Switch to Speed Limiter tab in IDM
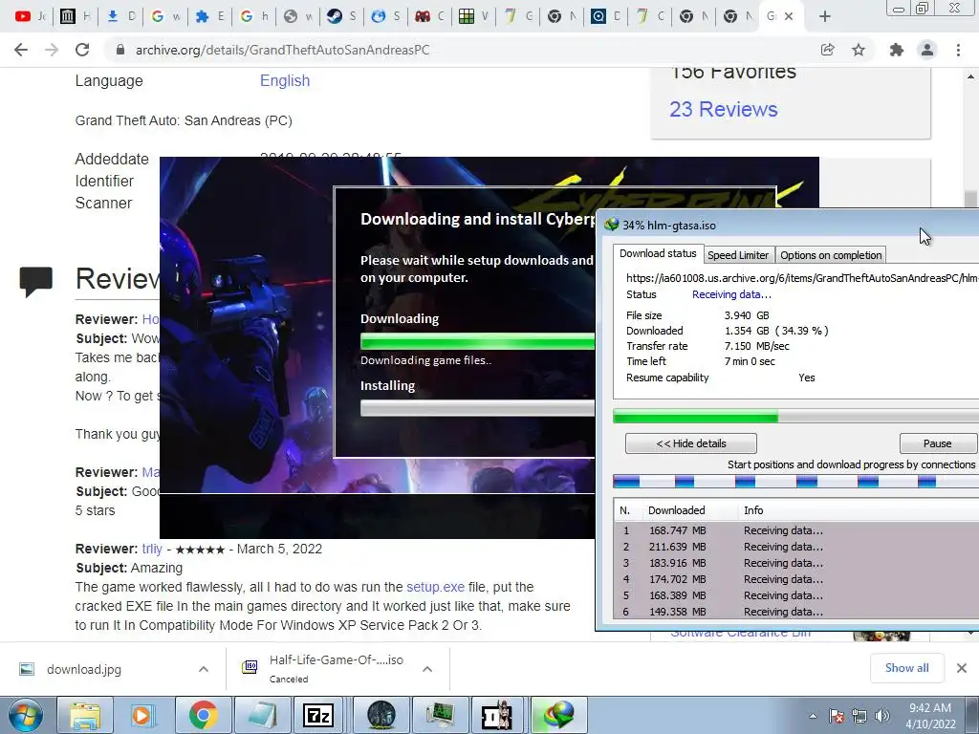 pyautogui.click(x=738, y=255)
